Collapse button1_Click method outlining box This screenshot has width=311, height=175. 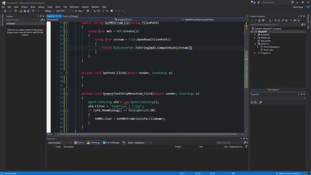point(67,73)
